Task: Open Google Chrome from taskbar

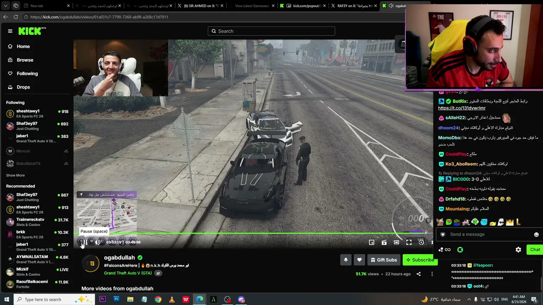Action: (158, 299)
